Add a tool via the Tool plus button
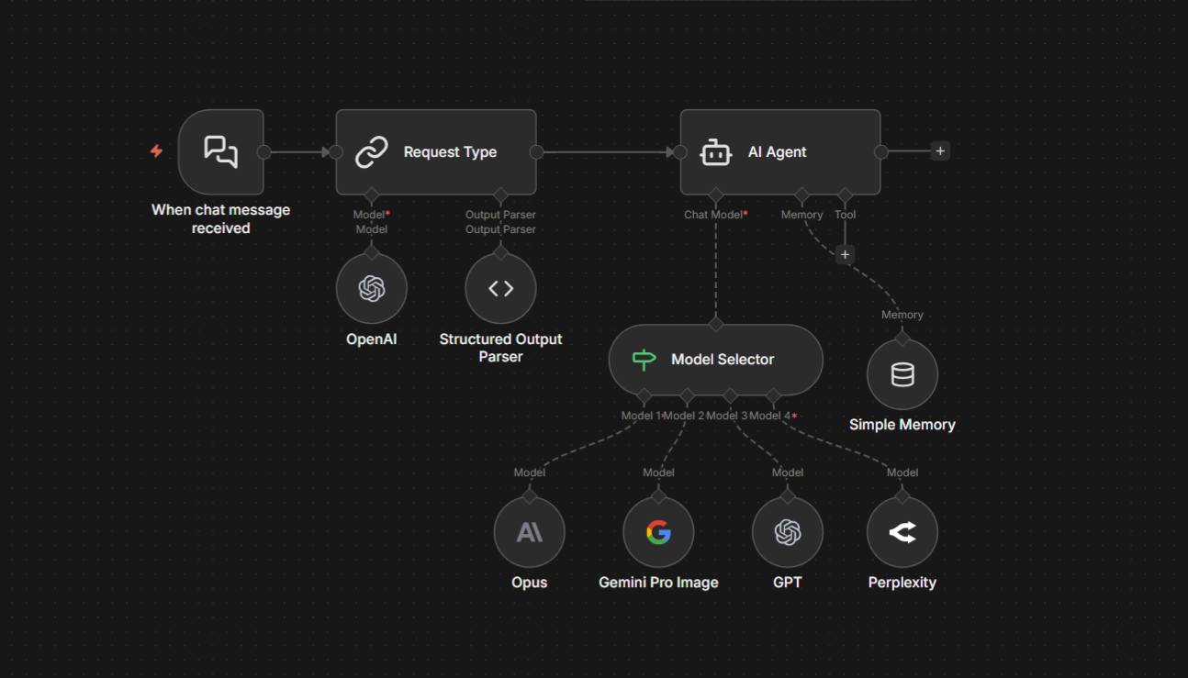The height and width of the screenshot is (678, 1188). 846,255
